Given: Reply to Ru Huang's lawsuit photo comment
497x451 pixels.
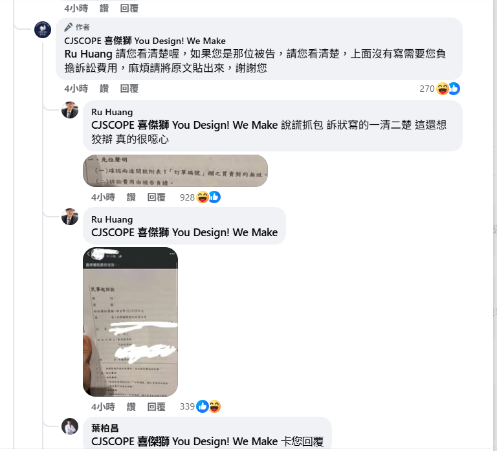Looking at the screenshot, I should click(x=156, y=406).
